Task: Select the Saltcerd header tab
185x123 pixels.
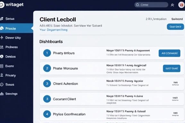Action: (177, 19)
